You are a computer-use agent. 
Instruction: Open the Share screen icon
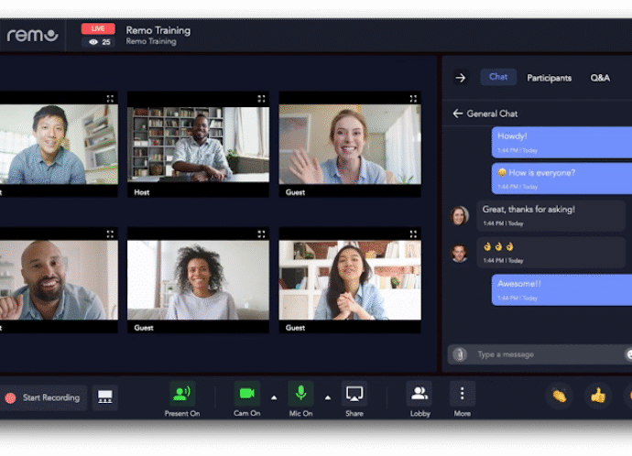[x=354, y=395]
